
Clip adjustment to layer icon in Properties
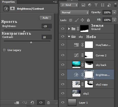(17, 103)
